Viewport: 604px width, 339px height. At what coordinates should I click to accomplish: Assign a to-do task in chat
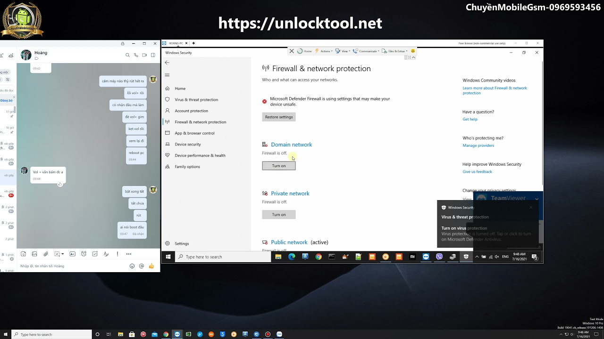(x=95, y=254)
